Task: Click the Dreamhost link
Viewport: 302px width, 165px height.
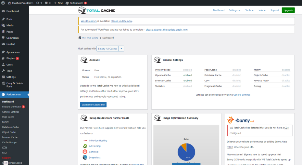Action: [94, 158]
